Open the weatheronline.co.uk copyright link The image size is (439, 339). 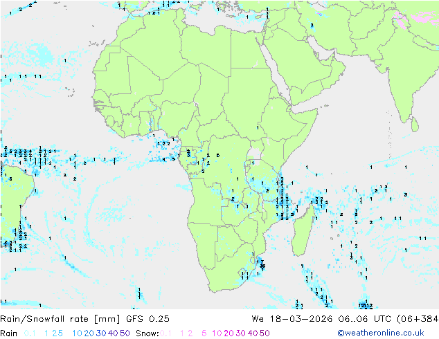pos(381,333)
